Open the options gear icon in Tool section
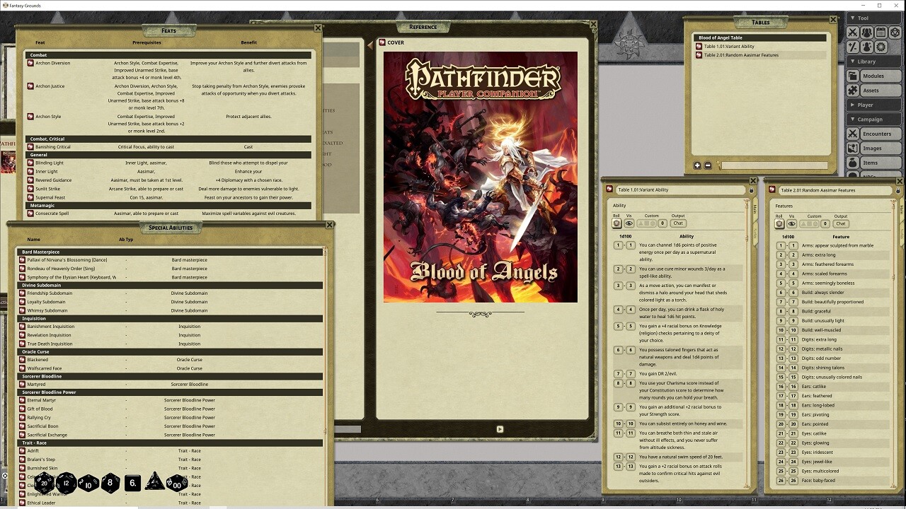The height and width of the screenshot is (509, 906). (881, 47)
